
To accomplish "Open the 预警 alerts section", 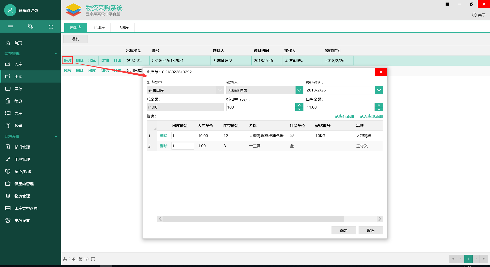I will (x=18, y=125).
